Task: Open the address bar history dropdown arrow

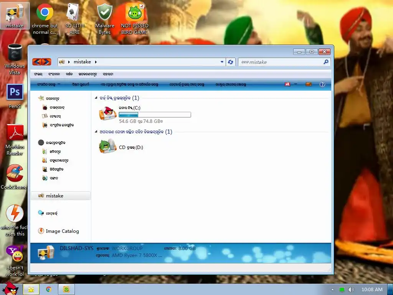Action: [222, 62]
